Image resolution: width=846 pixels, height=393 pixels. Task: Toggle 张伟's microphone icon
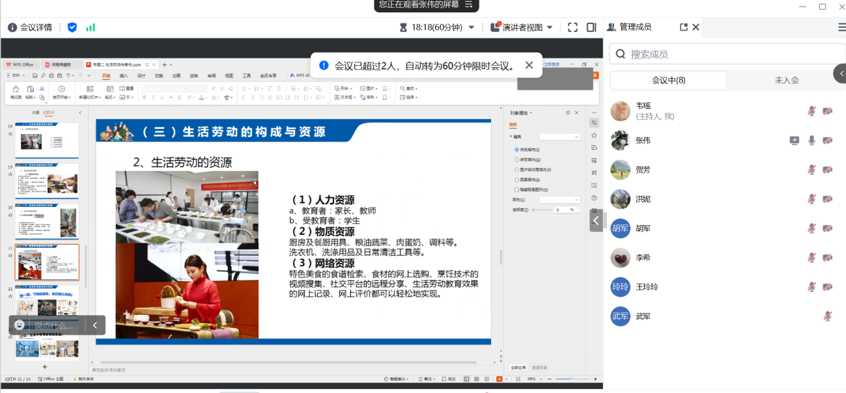tap(811, 141)
